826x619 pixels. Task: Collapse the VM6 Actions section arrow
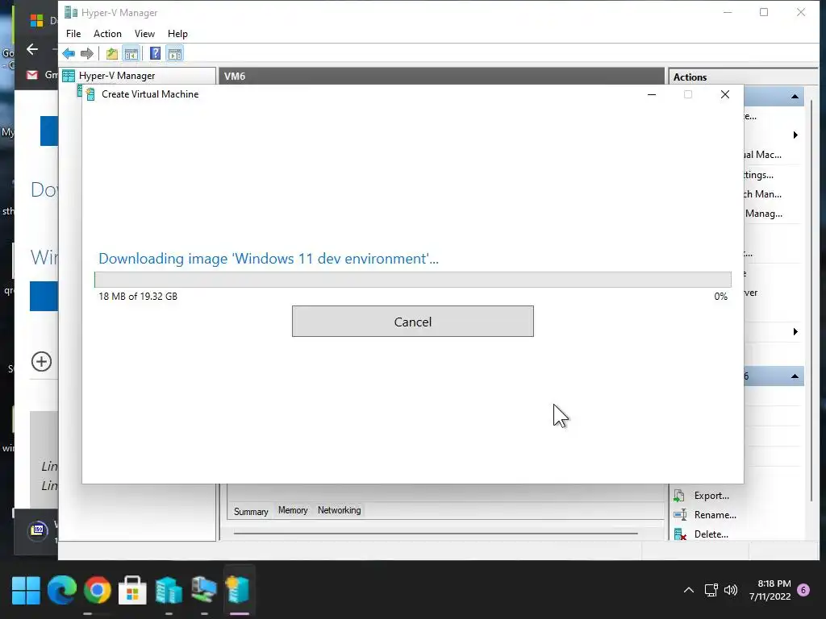795,376
